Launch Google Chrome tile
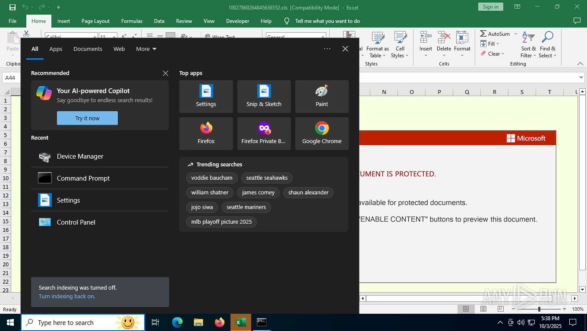 (322, 134)
